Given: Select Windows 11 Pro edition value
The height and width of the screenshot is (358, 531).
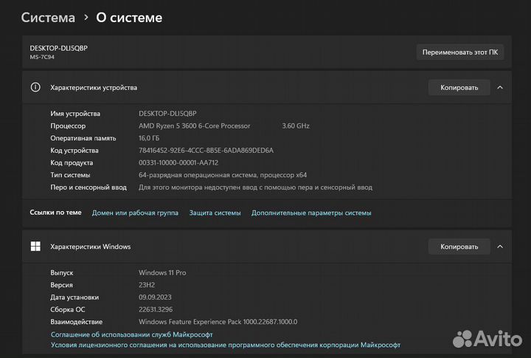Looking at the screenshot, I should 162,272.
